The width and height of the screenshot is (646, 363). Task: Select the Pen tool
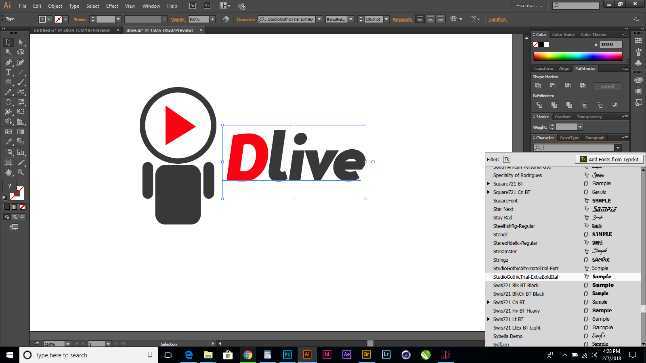7,63
